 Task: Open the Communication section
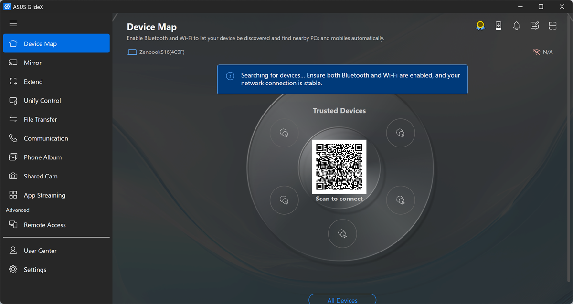tap(56, 138)
